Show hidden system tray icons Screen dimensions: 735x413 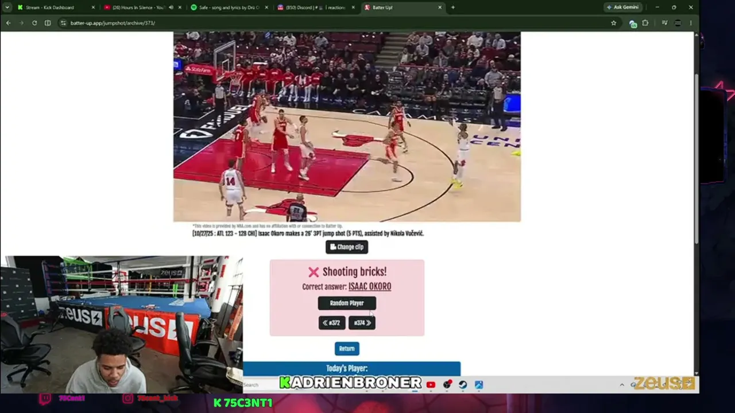622,384
